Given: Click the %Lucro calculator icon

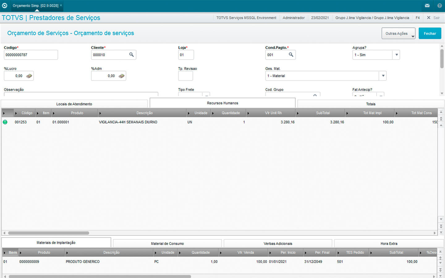Looking at the screenshot, I should (x=29, y=76).
